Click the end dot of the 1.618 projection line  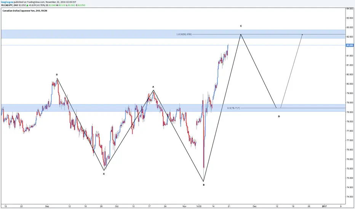tap(302, 34)
